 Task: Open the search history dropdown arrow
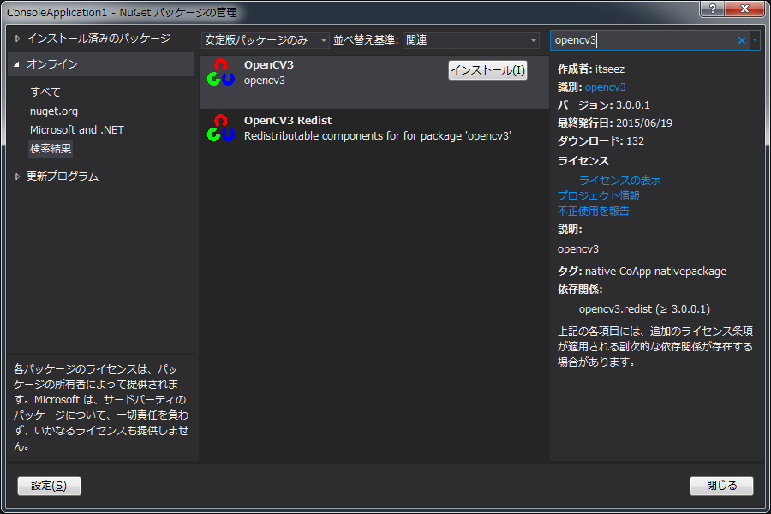tap(755, 40)
